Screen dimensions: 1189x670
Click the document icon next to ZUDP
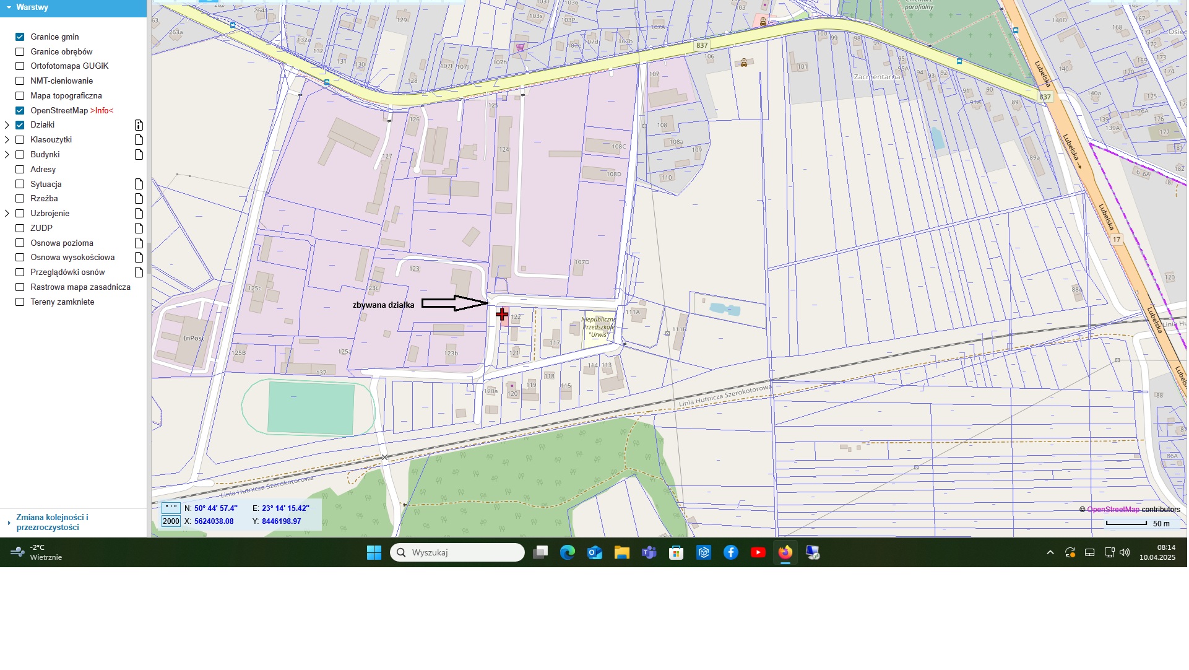(139, 228)
